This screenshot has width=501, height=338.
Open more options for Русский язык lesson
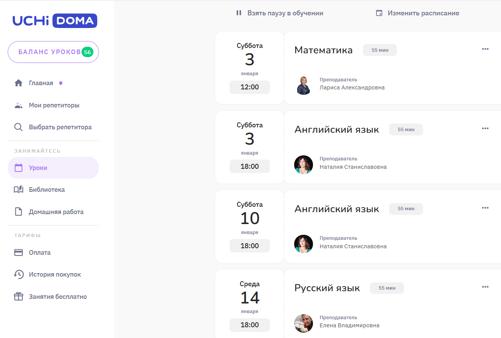pyautogui.click(x=485, y=287)
